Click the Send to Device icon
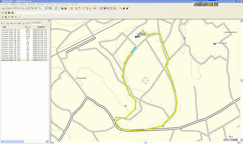 pyautogui.click(x=62, y=8)
